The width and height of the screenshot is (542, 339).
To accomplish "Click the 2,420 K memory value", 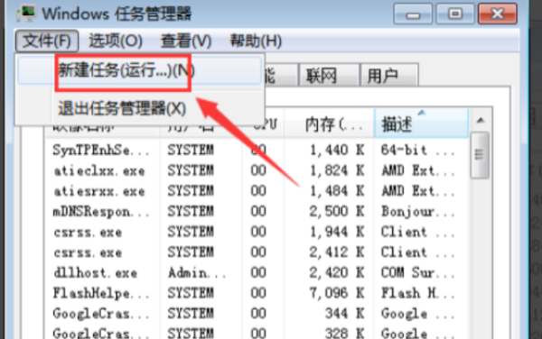I will click(x=337, y=272).
